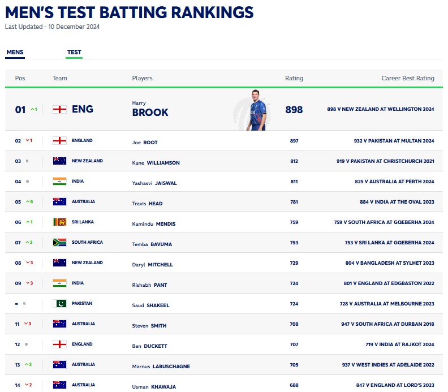Image resolution: width=448 pixels, height=392 pixels.
Task: Click Marnus Labuschagne's name
Action: (161, 367)
